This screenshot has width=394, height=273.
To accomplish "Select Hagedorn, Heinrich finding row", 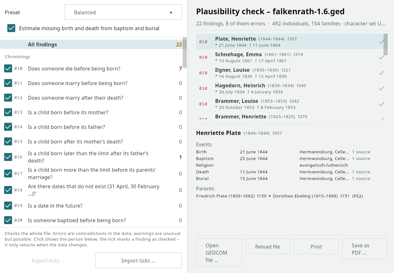I will tap(290, 88).
